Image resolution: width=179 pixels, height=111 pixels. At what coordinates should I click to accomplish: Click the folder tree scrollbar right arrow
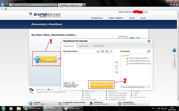pos(149,87)
